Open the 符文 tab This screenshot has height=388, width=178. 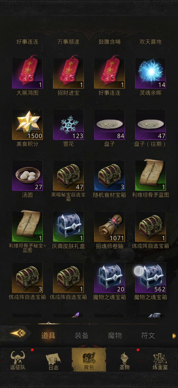148,335
